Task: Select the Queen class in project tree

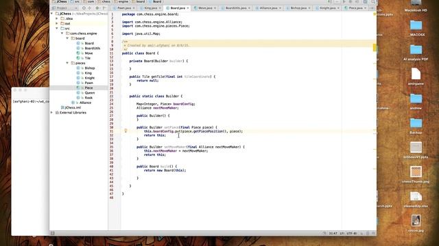Action: [x=90, y=93]
